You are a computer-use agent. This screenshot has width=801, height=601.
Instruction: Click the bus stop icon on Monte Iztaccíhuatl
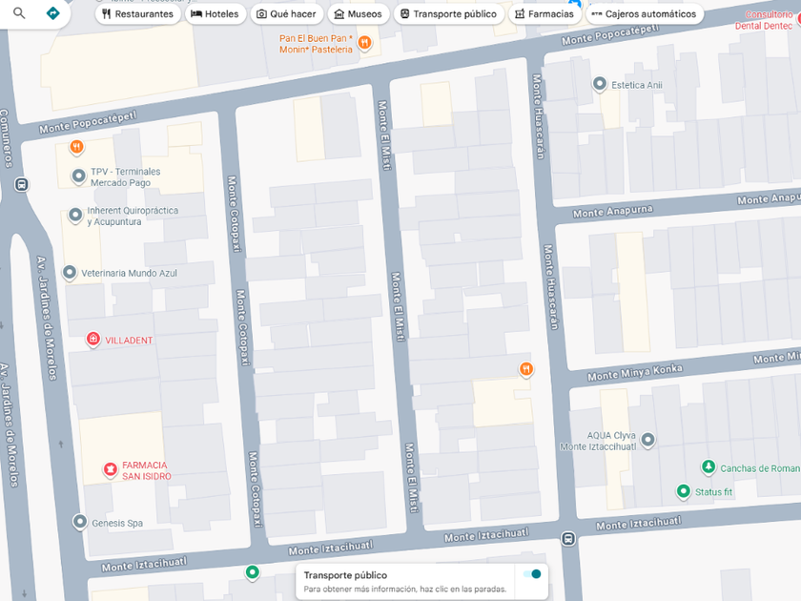coord(568,538)
